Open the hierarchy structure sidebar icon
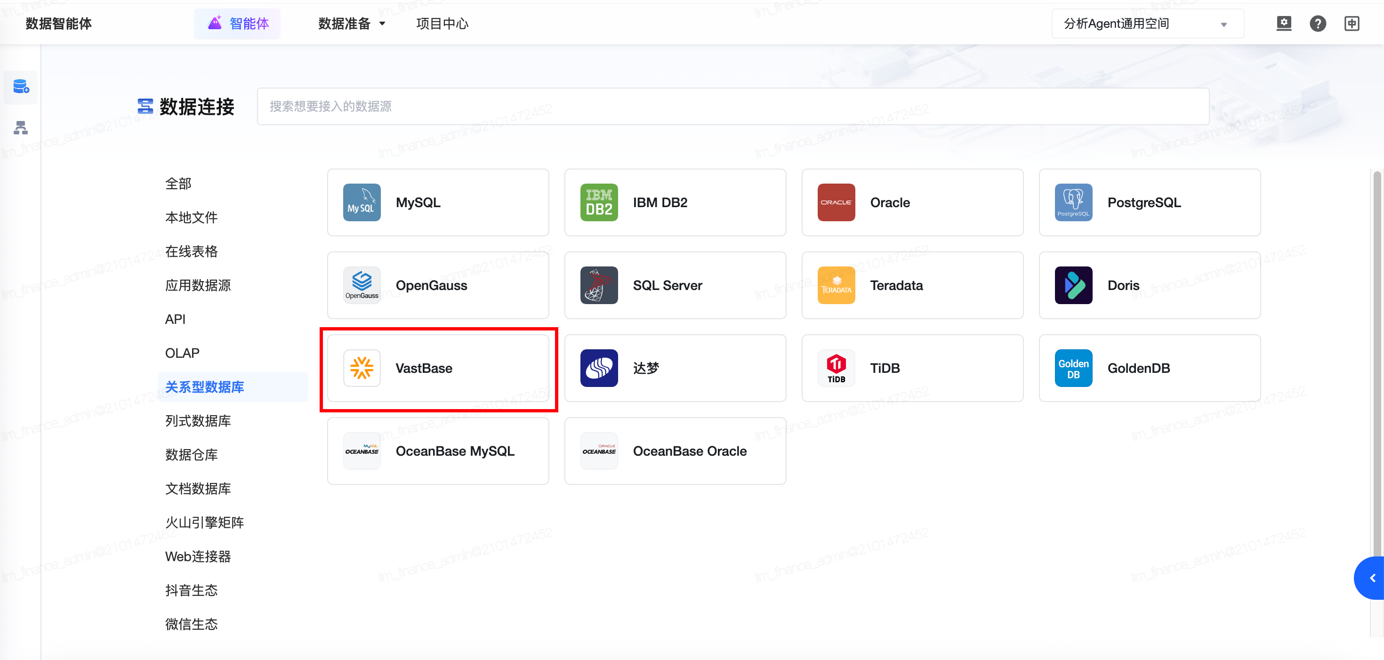Image resolution: width=1384 pixels, height=660 pixels. tap(21, 128)
